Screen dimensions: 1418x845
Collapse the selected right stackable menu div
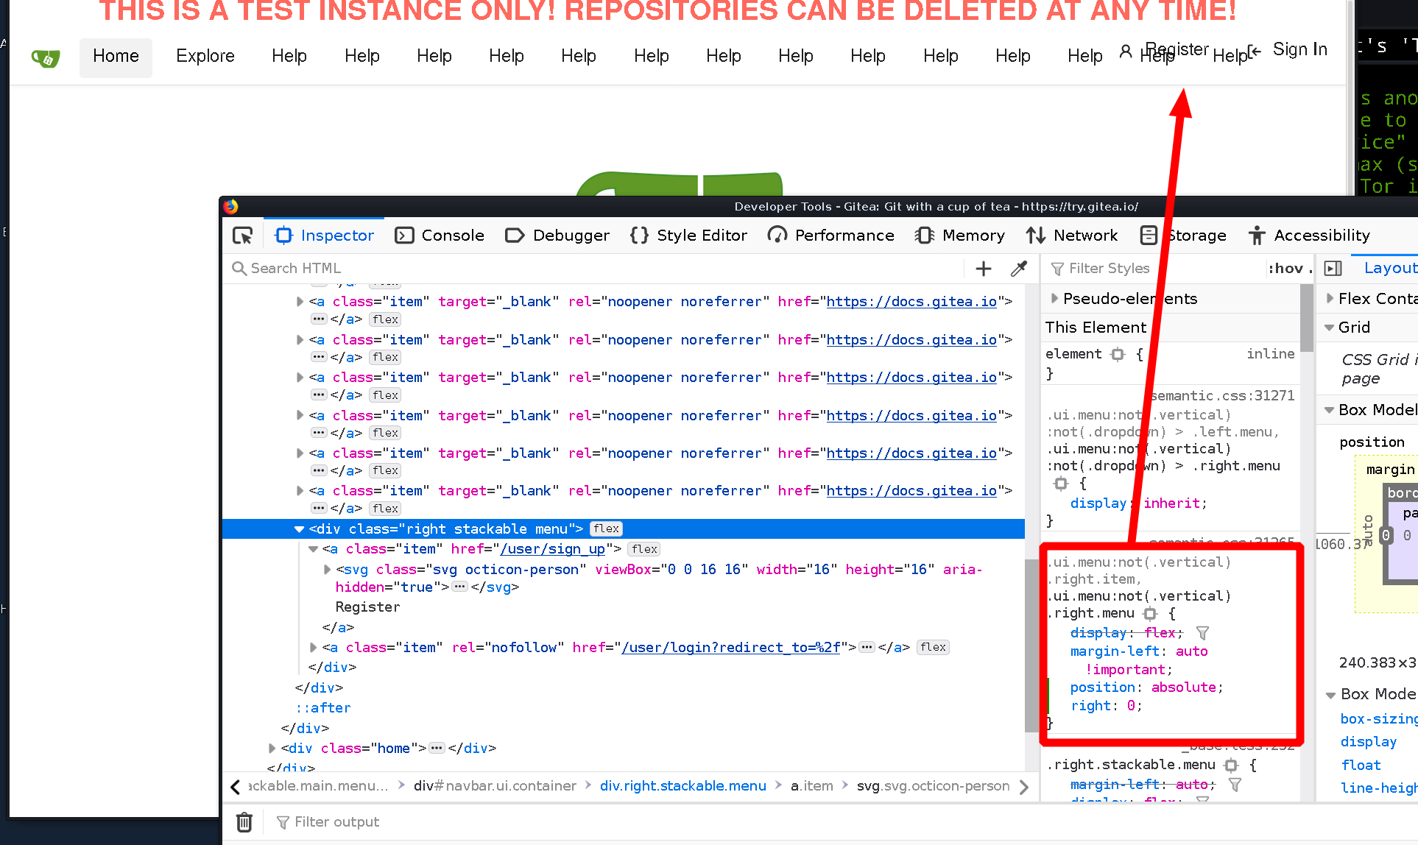tap(299, 528)
